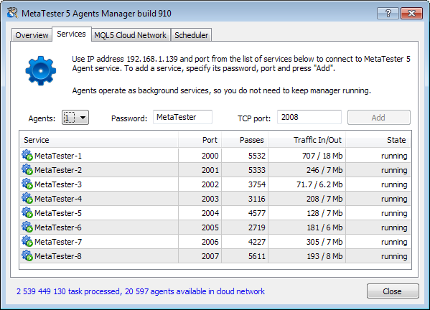Sort by Traffic In/Out column header
The height and width of the screenshot is (310, 430).
[x=307, y=140]
